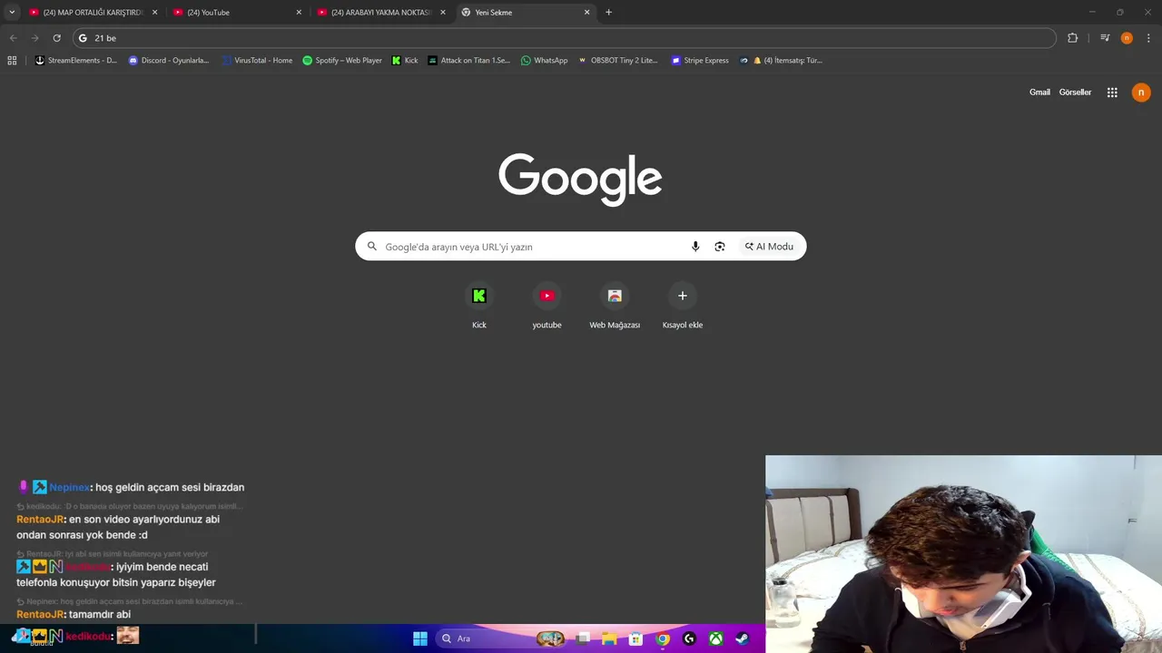Viewport: 1162px width, 653px height.
Task: Open WhatsApp bookmark
Action: 544,61
